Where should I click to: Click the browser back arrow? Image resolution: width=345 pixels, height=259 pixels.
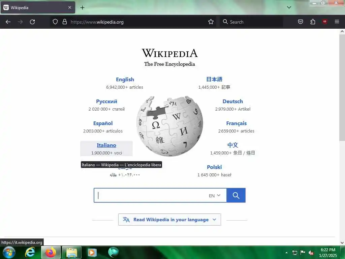click(x=8, y=22)
